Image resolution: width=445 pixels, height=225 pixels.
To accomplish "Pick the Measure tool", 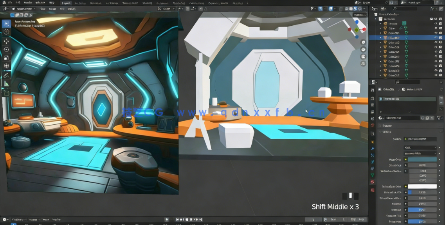I will (x=6, y=83).
